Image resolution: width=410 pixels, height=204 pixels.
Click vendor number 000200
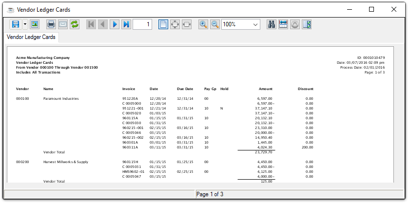22,162
